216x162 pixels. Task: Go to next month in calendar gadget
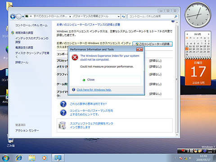(x=208, y=34)
